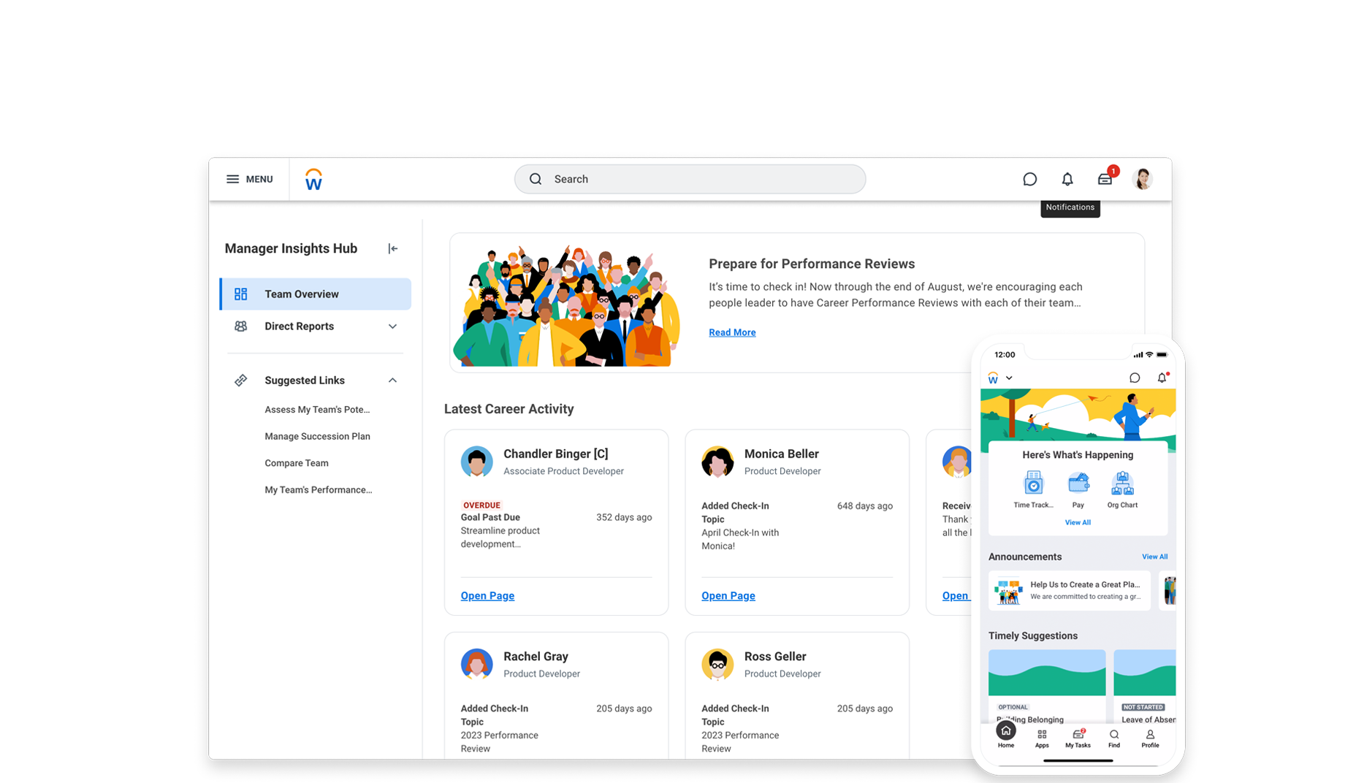Expand the Direct Reports section
Screen dimensions: 1356x783
(392, 326)
